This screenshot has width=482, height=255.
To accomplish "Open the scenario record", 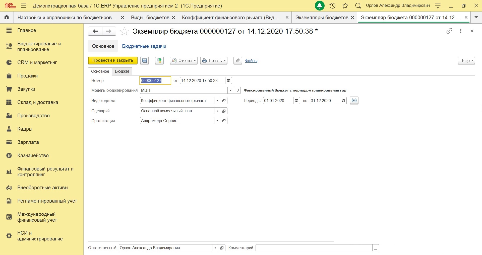I will tap(224, 111).
